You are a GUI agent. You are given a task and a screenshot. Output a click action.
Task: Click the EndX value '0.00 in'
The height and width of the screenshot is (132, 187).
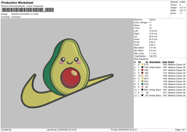pos(152,42)
